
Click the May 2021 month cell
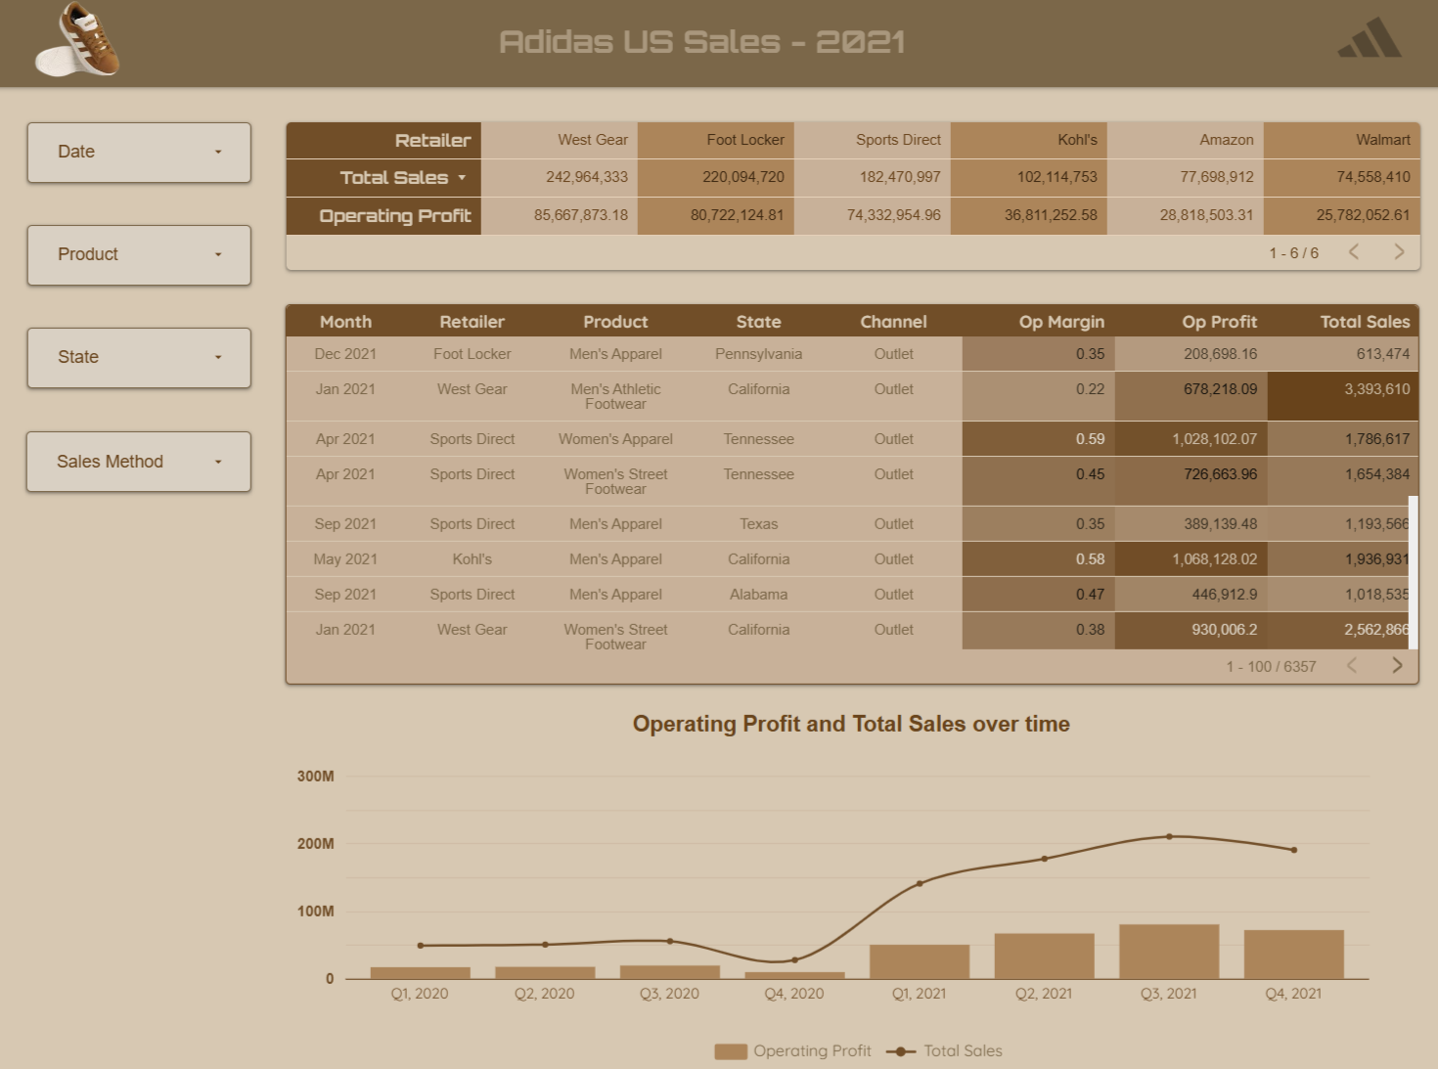click(x=345, y=559)
